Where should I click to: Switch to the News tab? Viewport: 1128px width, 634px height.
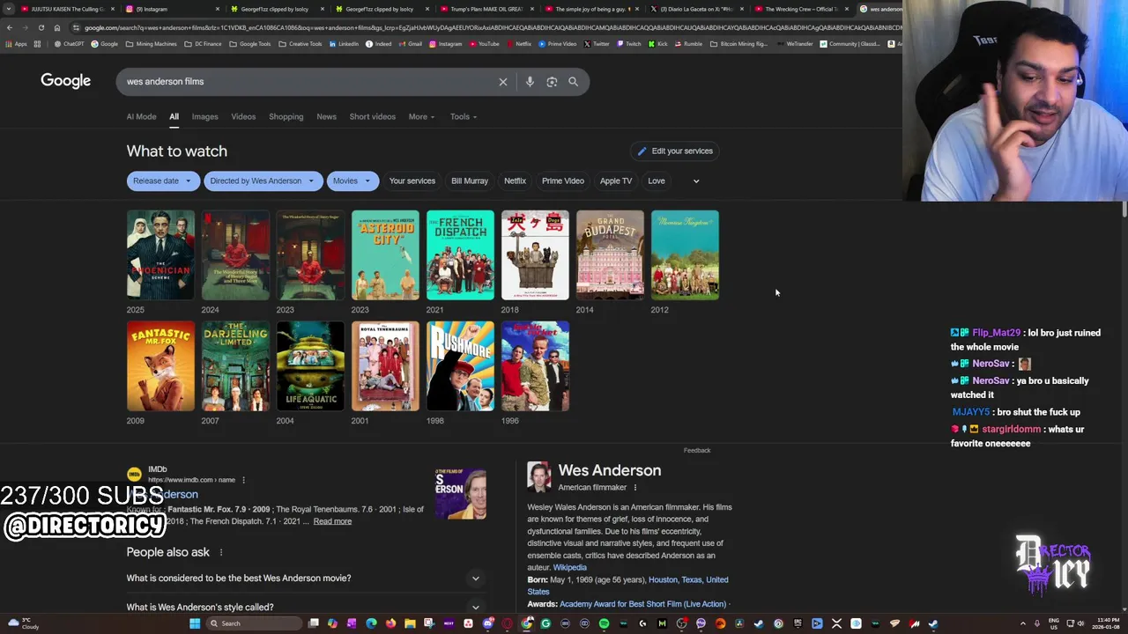point(326,117)
